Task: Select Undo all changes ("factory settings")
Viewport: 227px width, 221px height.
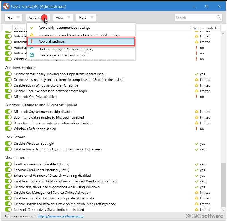Action: point(81,49)
